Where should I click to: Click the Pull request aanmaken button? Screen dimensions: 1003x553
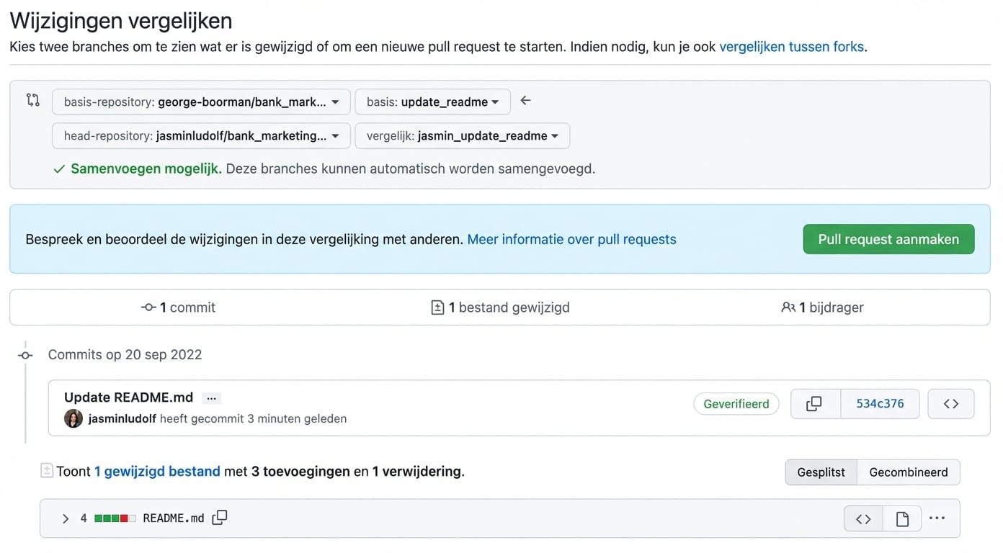click(x=888, y=238)
